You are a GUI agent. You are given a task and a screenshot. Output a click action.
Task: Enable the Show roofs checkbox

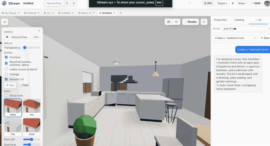[6, 96]
